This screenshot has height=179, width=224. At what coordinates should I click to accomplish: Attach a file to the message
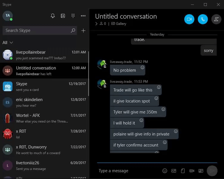(183, 171)
